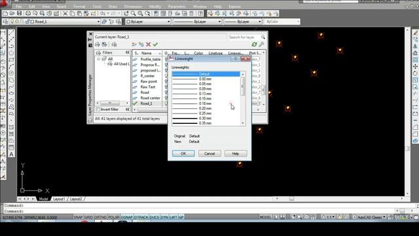
Task: Toggle SNAP mode in status bar
Action: (78, 217)
